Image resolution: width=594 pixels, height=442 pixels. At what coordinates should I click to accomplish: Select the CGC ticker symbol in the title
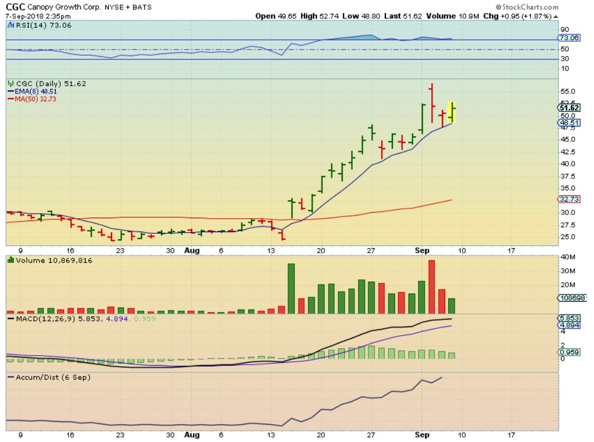point(15,7)
